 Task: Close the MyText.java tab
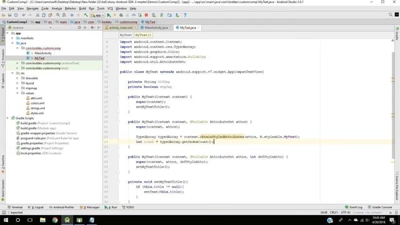[x=198, y=27]
